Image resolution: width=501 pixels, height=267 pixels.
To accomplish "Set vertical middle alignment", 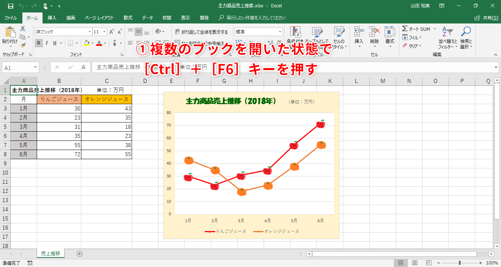I will (x=138, y=32).
